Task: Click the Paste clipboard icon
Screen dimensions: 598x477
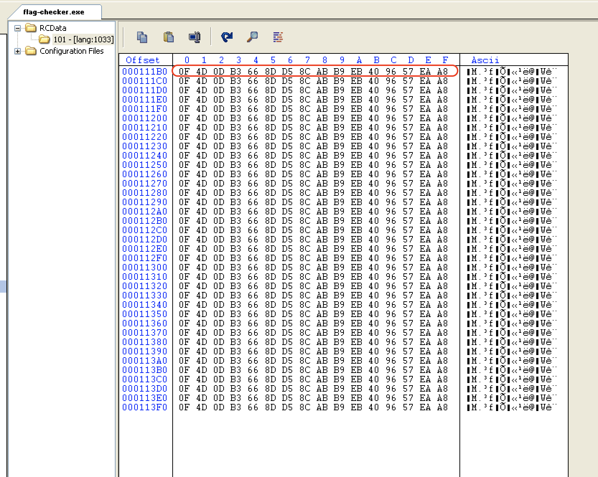Action: (168, 37)
